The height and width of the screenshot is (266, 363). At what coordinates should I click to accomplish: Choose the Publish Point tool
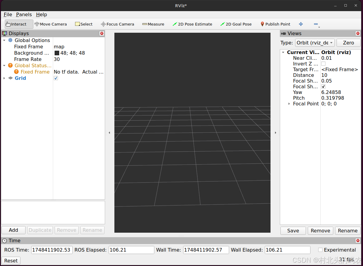tap(275, 24)
